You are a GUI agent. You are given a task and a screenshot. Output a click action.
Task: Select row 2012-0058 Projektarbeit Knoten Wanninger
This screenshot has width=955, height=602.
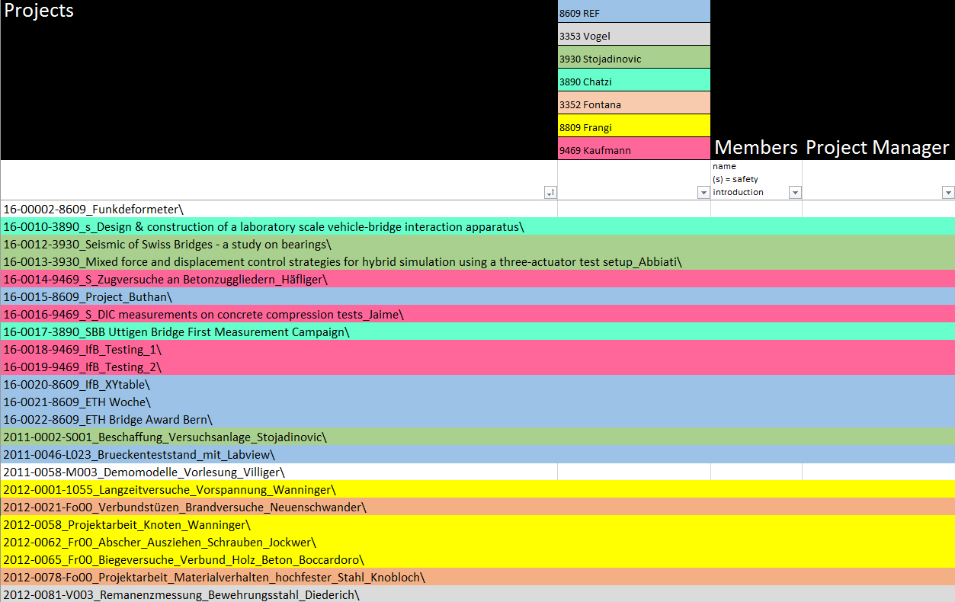point(477,524)
